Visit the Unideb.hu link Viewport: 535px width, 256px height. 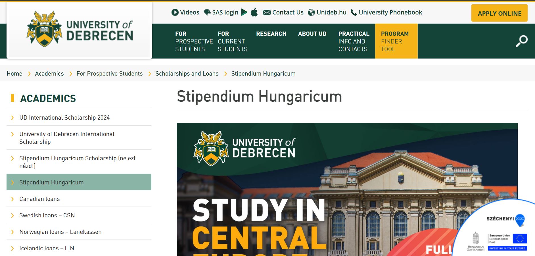[x=331, y=13]
